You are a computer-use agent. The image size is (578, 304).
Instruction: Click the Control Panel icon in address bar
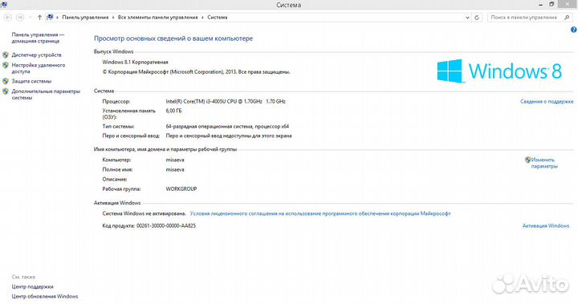click(x=50, y=18)
